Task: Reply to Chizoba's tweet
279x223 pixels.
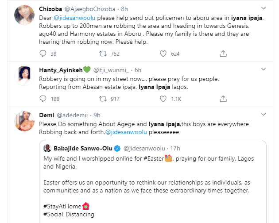Action: click(x=43, y=54)
